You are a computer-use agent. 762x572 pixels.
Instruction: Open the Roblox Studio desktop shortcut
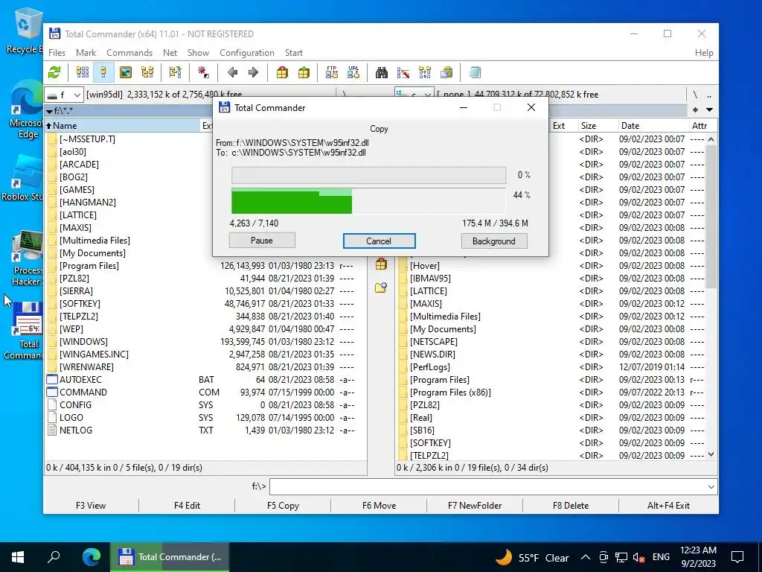(x=25, y=179)
